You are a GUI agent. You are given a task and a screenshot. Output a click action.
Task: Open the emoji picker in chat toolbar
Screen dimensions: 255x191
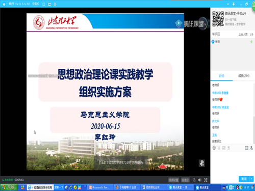click(x=214, y=148)
